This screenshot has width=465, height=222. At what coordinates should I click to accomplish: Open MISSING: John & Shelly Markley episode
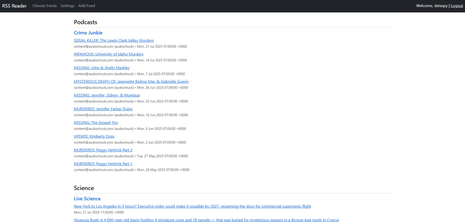click(102, 68)
